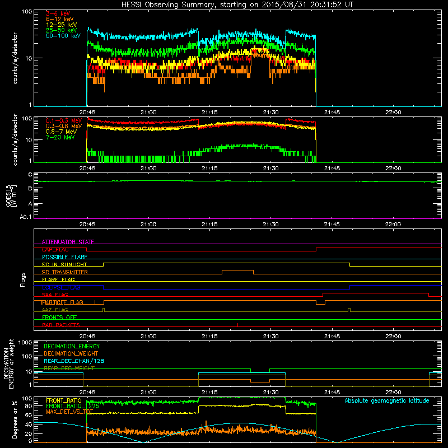Click the GOES15 W m-2 axis label
448x448 pixels.
point(11,195)
